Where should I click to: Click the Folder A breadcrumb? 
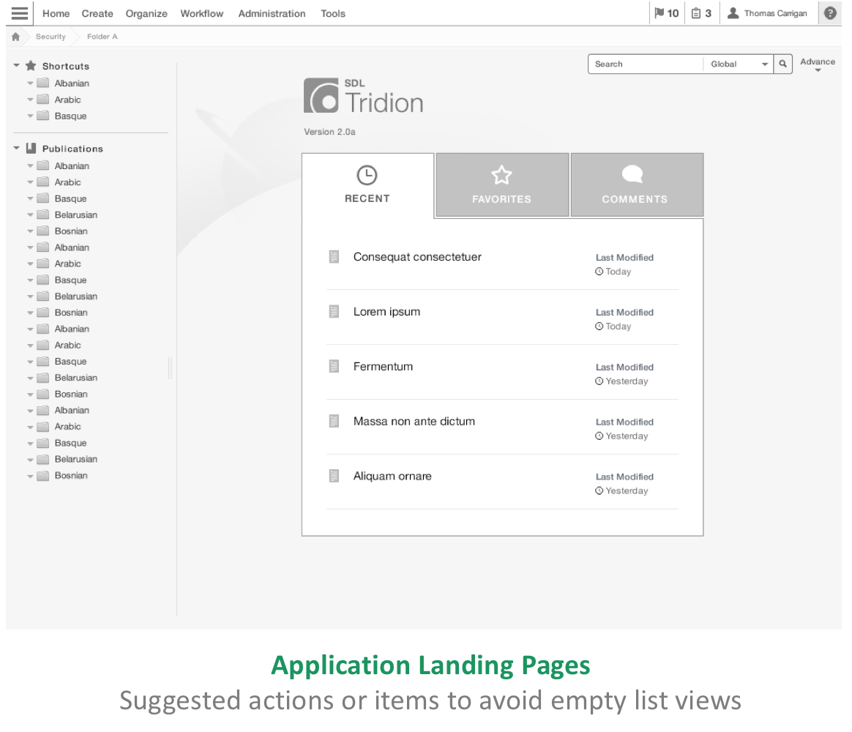(102, 37)
